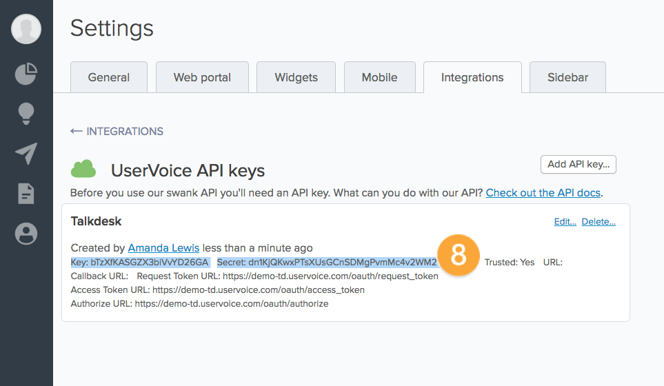Click the Settings page title

[112, 28]
